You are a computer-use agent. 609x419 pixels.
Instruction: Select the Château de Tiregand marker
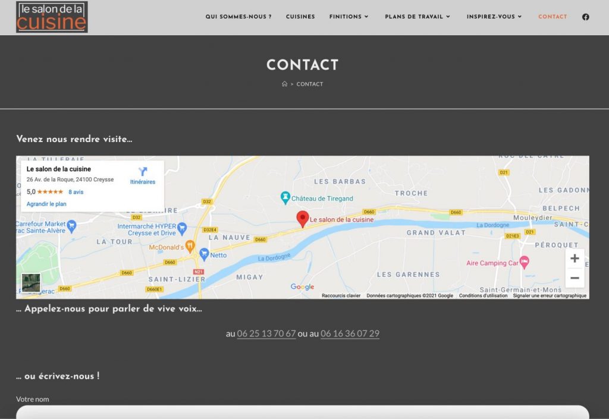(x=286, y=197)
